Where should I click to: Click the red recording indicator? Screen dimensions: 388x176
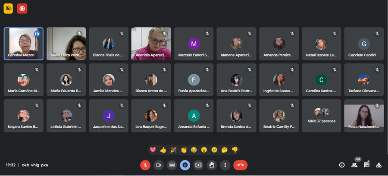pos(22,8)
